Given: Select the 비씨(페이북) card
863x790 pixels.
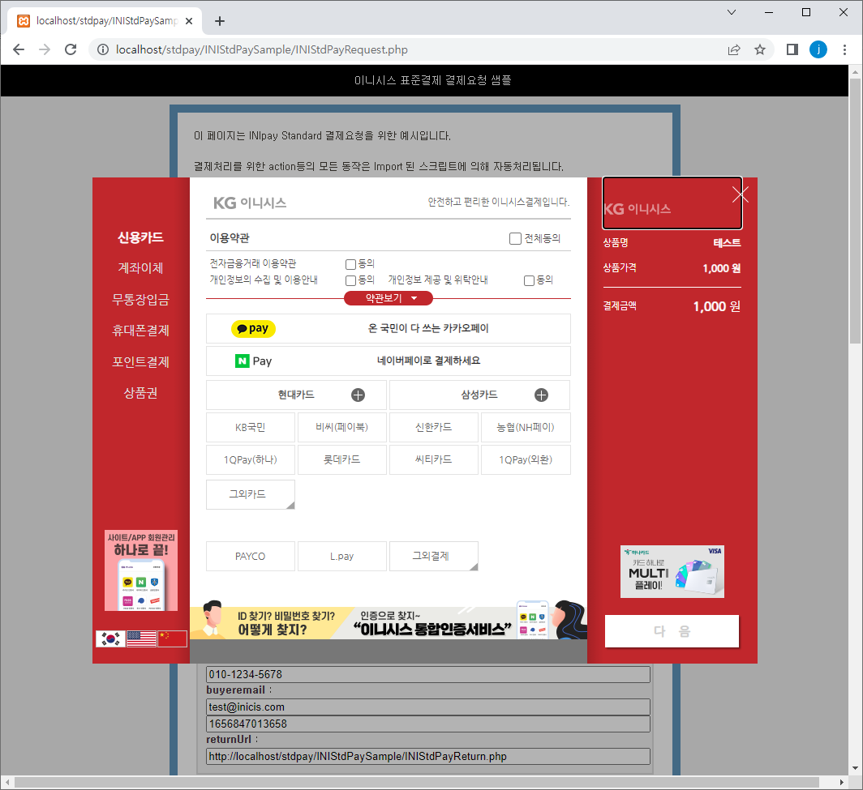Looking at the screenshot, I should point(341,427).
